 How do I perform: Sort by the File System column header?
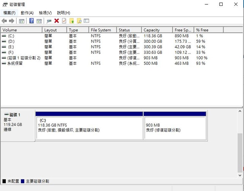click(x=103, y=30)
